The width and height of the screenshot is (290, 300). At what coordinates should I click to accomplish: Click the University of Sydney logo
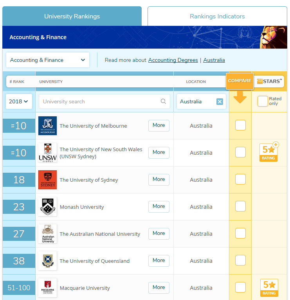point(47,180)
